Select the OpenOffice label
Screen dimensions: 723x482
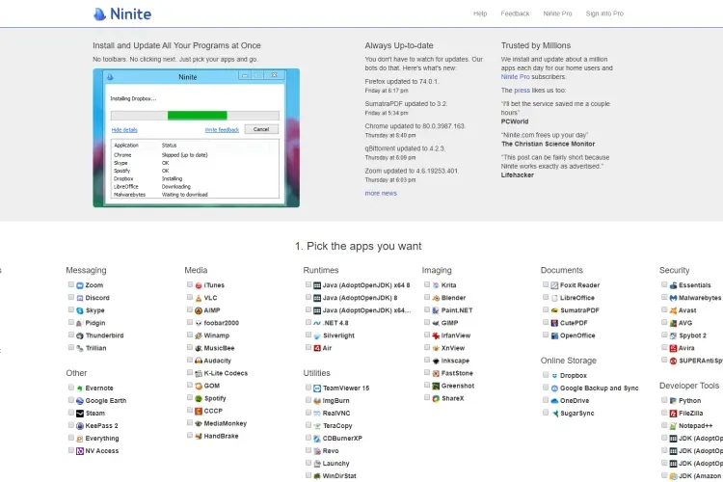coord(577,335)
